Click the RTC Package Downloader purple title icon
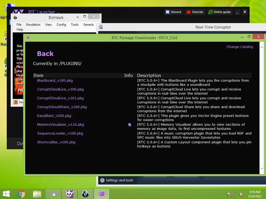The image size is (266, 199). pyautogui.click(x=28, y=38)
